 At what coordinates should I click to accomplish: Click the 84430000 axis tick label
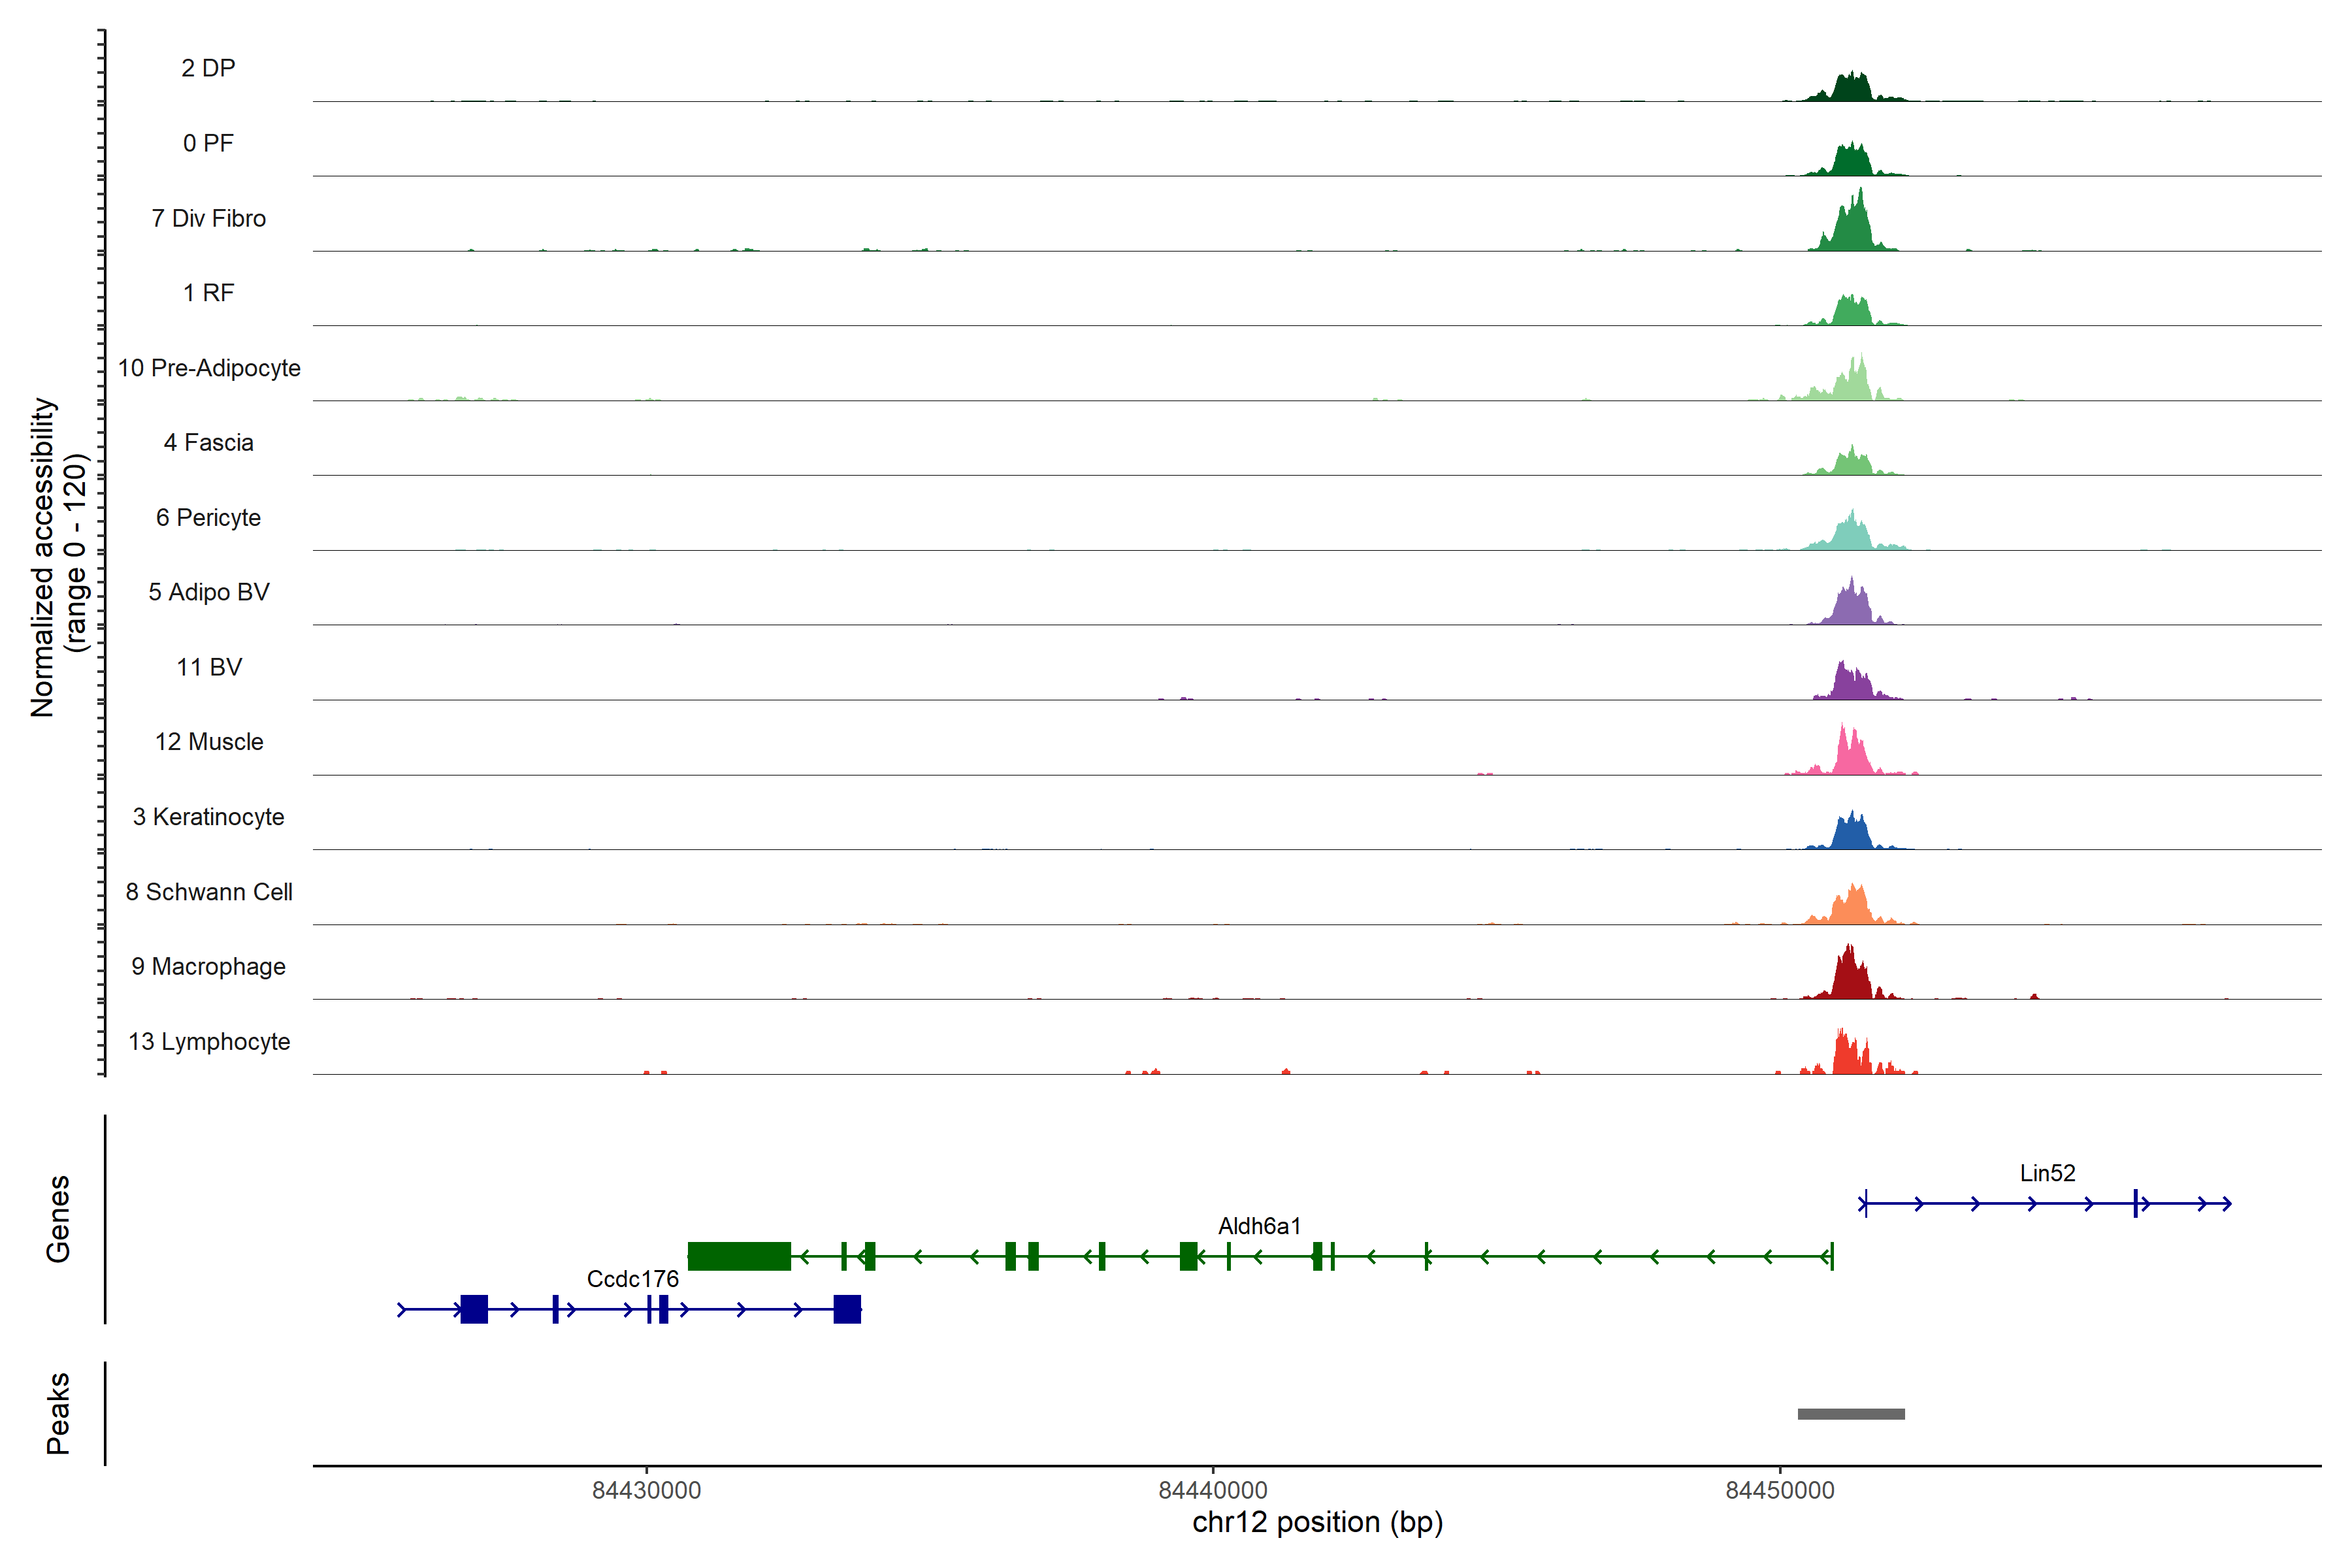646,1490
